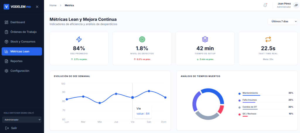This screenshot has width=300, height=133.
Task: Click the Sab data point on chart
Action: [149, 91]
